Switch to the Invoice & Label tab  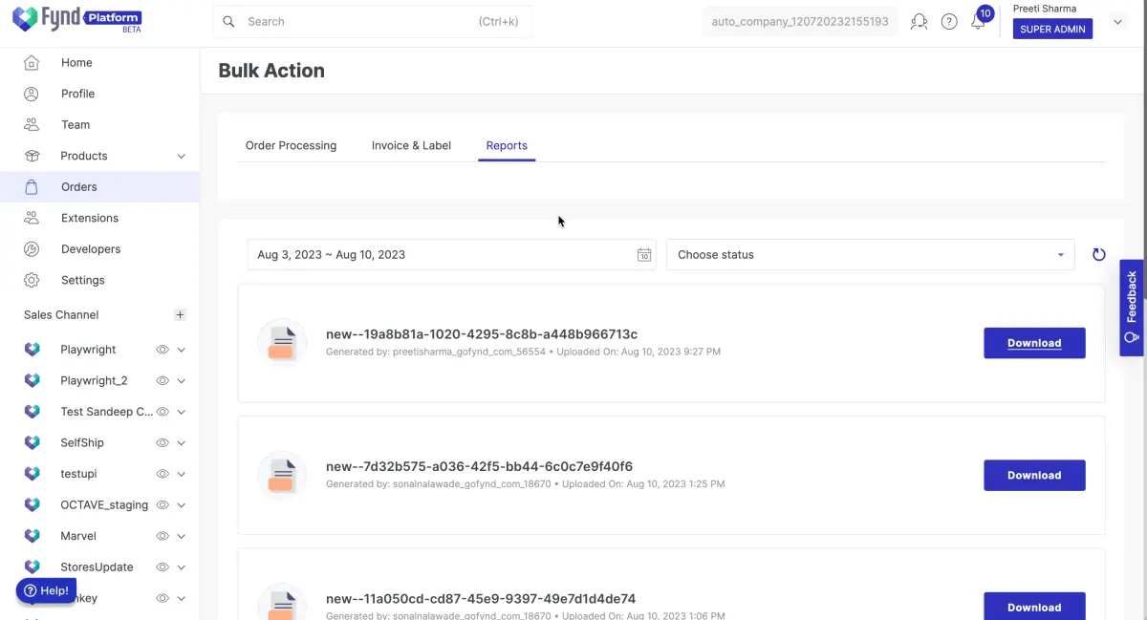click(411, 145)
